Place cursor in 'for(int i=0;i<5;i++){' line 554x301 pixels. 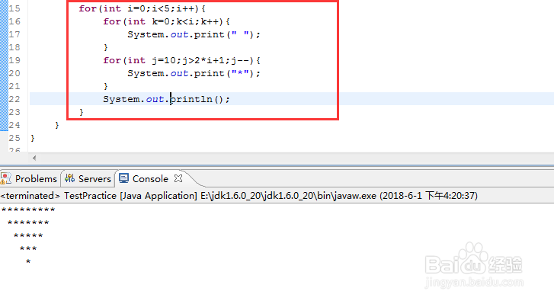[x=142, y=8]
